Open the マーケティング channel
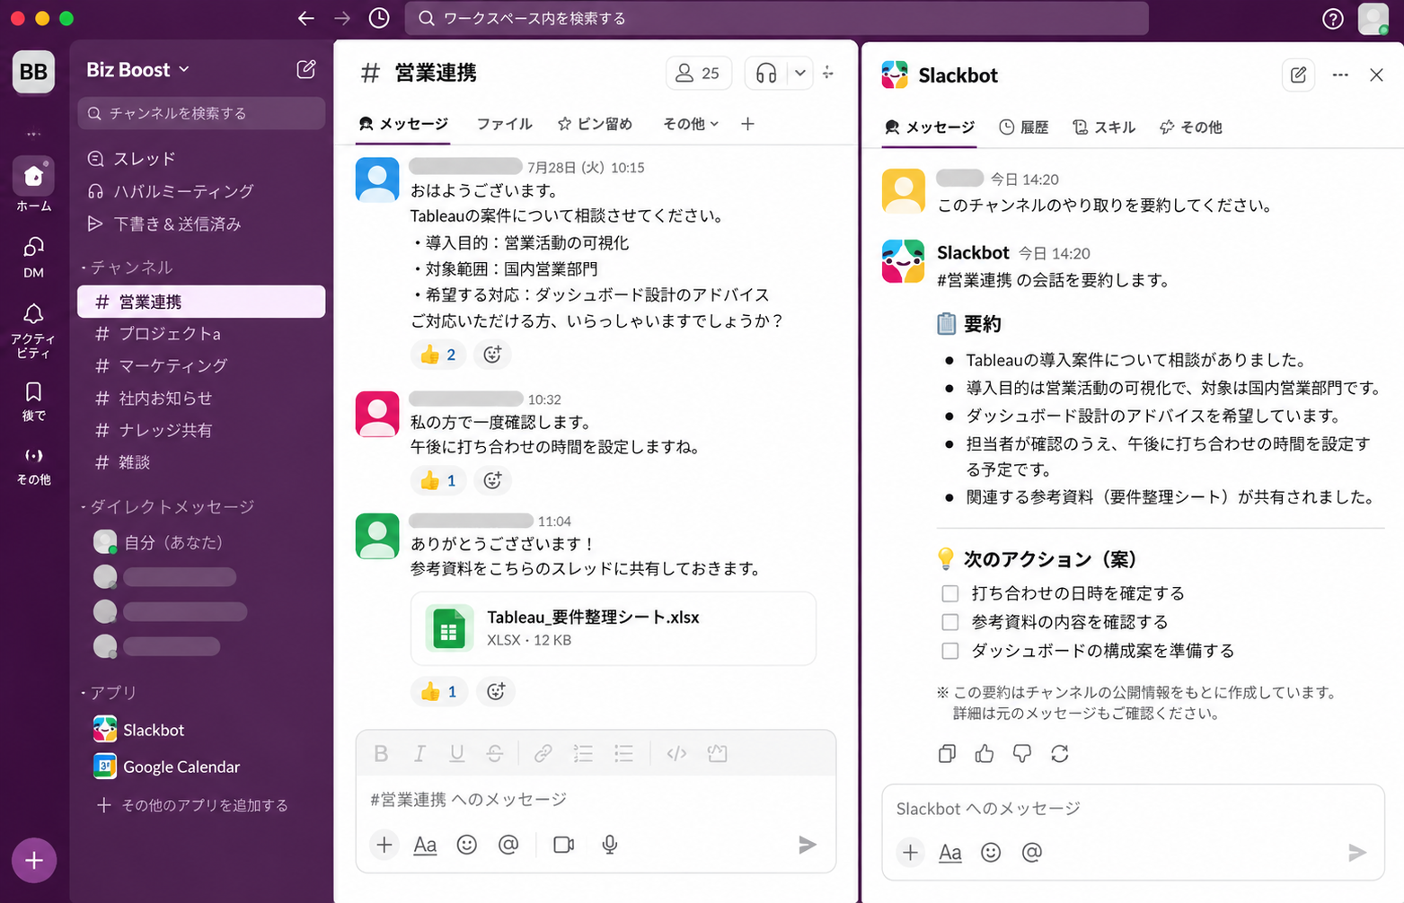 [x=201, y=366]
